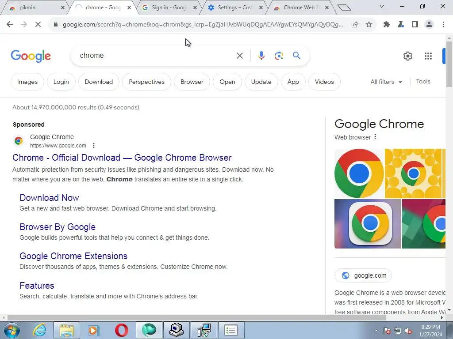Close the pikmin tab
The height and width of the screenshot is (339, 453).
(63, 8)
